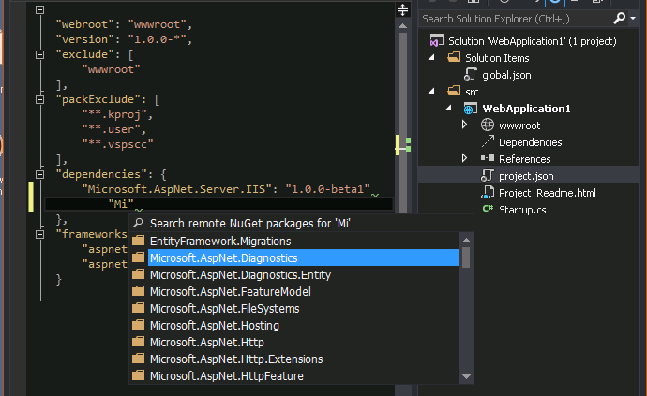Select the WebApplication1 project
Viewport: 647px width, 396px height.
[527, 109]
